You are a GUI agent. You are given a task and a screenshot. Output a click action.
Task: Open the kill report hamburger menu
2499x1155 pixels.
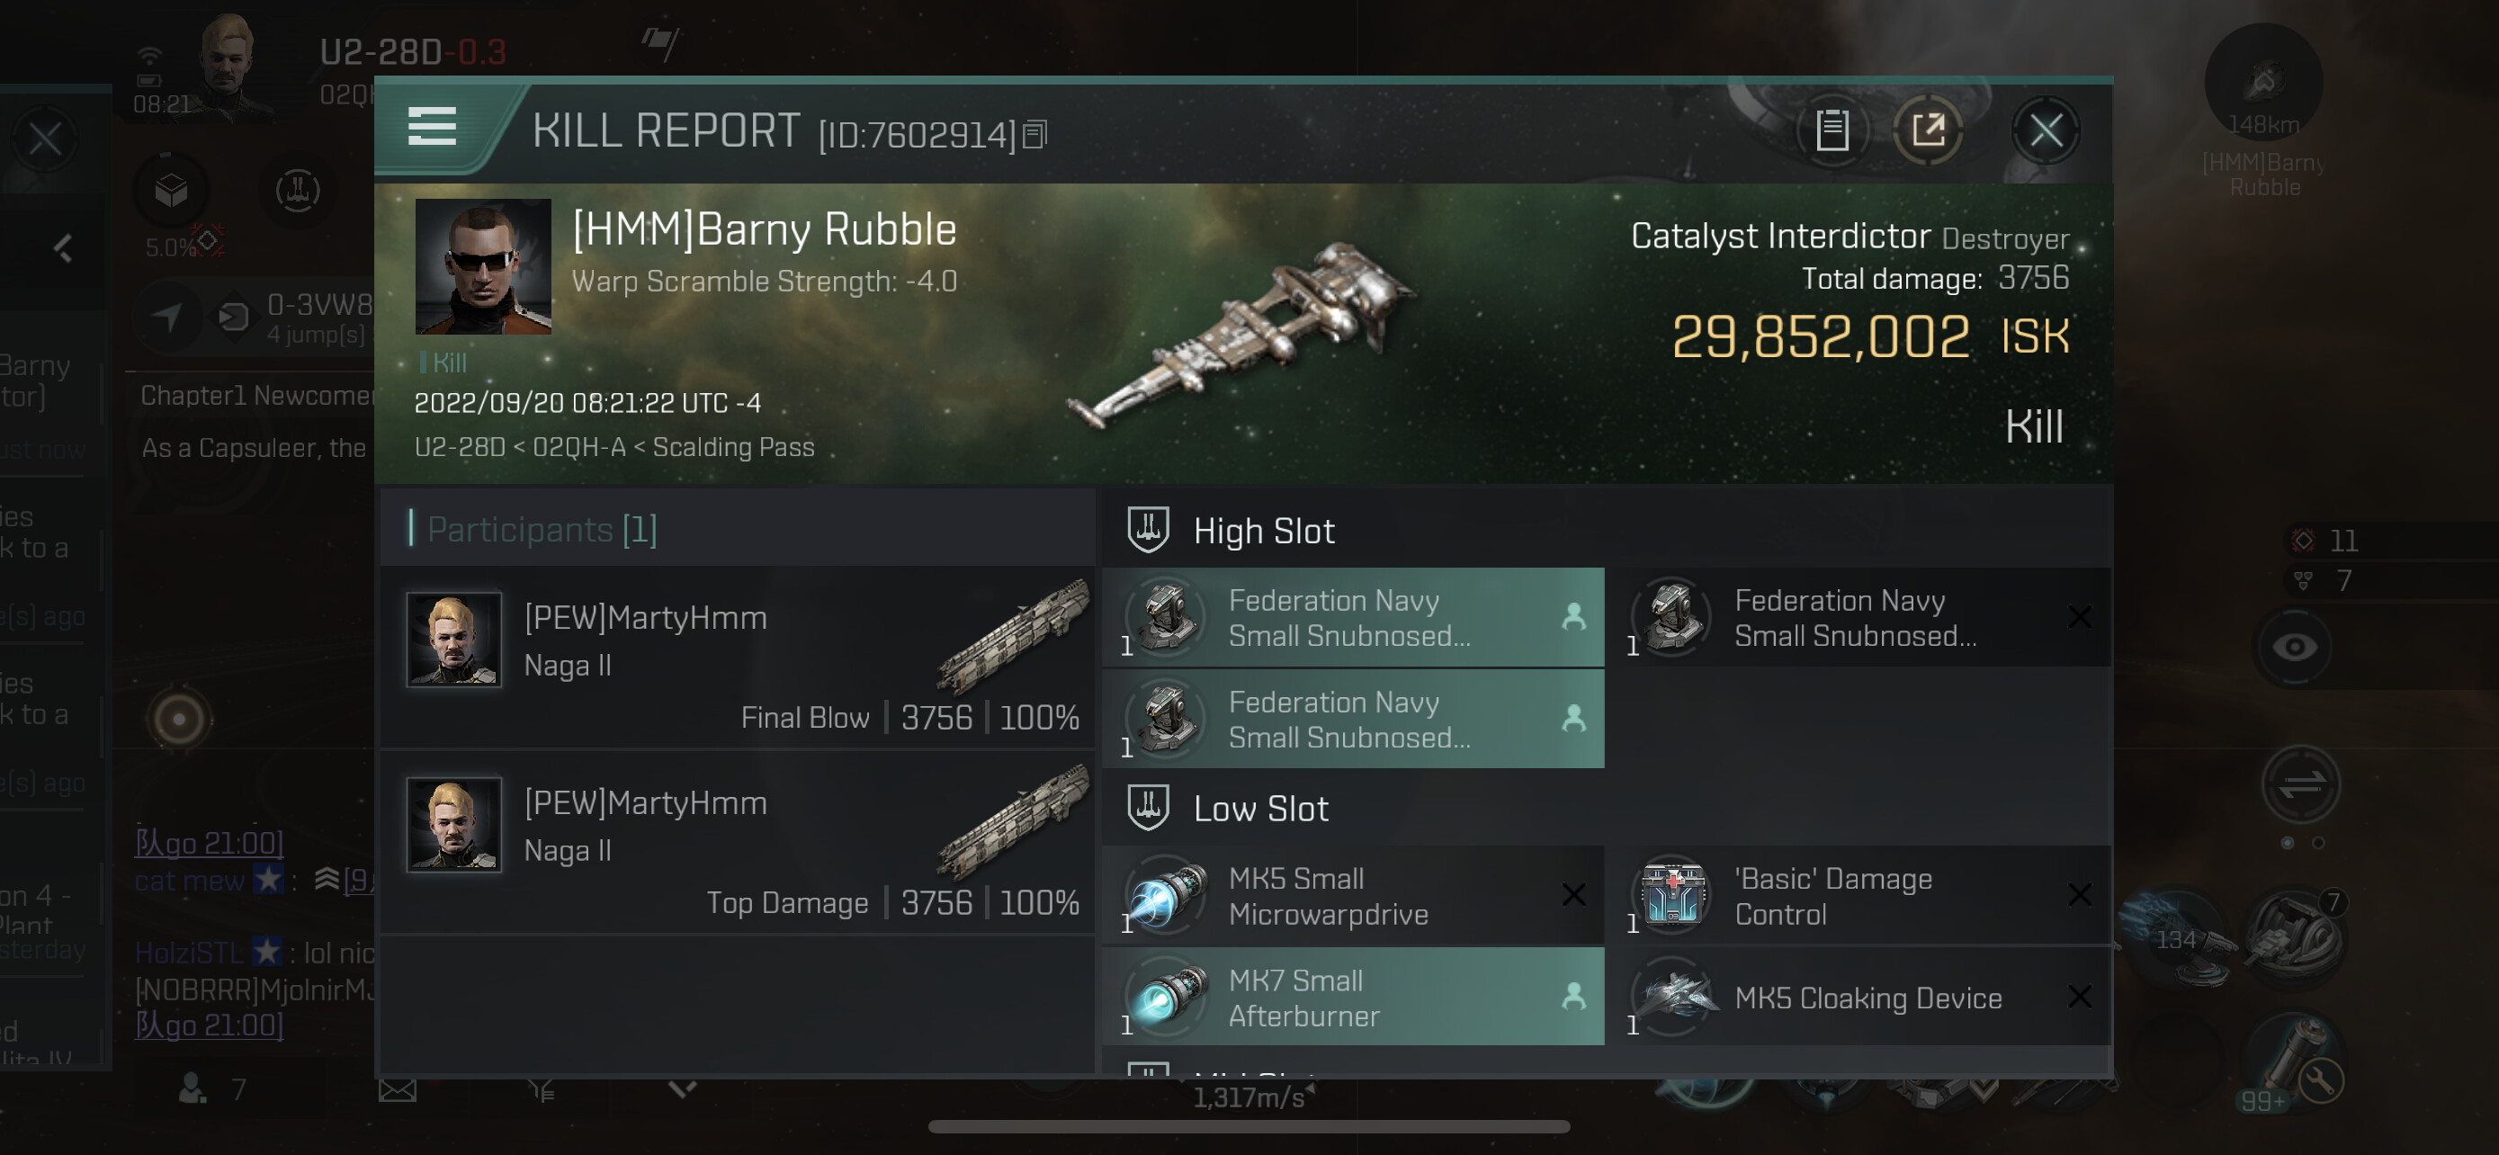pyautogui.click(x=432, y=127)
